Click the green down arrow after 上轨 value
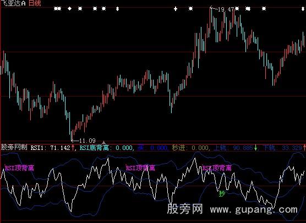The image size is (306, 223). coord(256,148)
